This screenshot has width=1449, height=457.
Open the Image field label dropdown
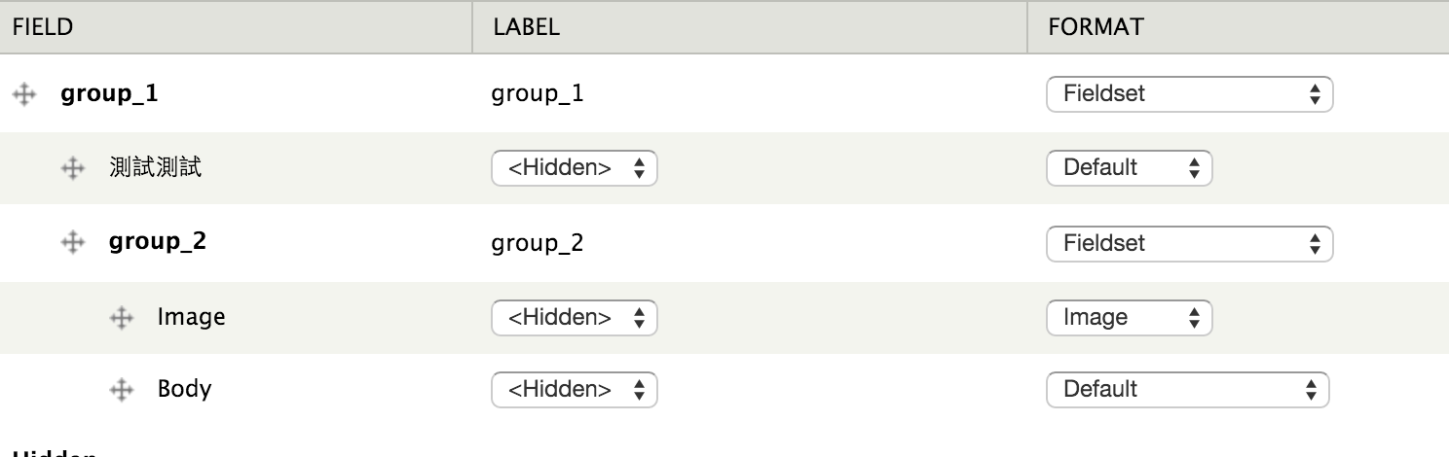tap(575, 318)
